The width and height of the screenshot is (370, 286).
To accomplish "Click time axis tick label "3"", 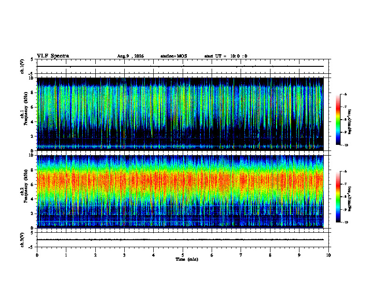I will [x=124, y=255].
